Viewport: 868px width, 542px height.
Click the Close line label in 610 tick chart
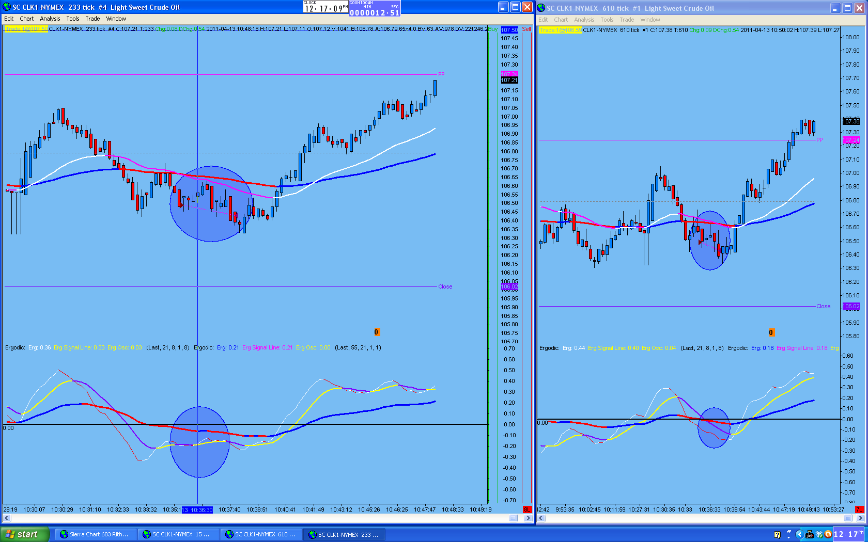click(823, 306)
